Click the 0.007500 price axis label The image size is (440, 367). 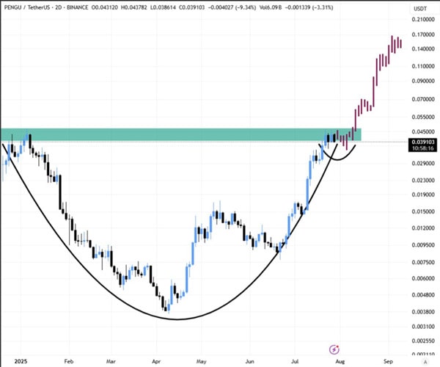click(423, 262)
